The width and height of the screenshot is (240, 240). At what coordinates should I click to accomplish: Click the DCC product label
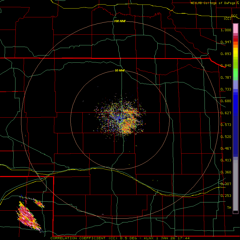click(234, 16)
